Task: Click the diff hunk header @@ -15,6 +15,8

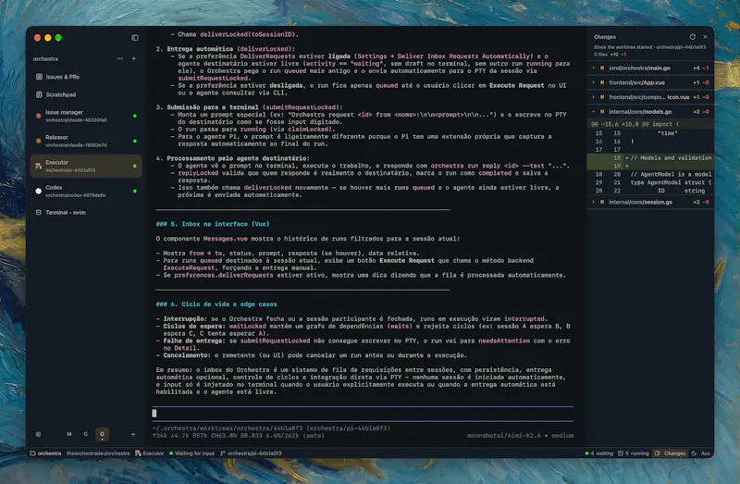Action: 650,124
